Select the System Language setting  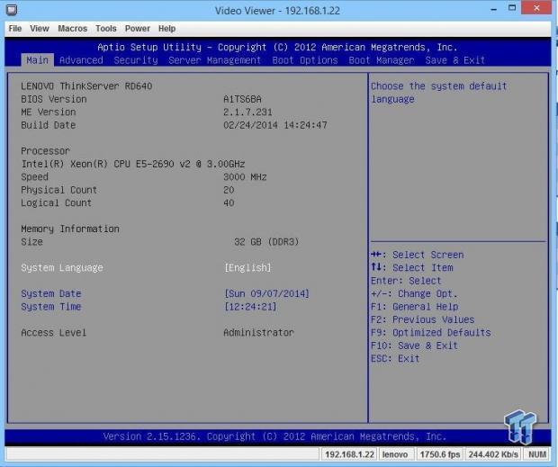(x=62, y=267)
